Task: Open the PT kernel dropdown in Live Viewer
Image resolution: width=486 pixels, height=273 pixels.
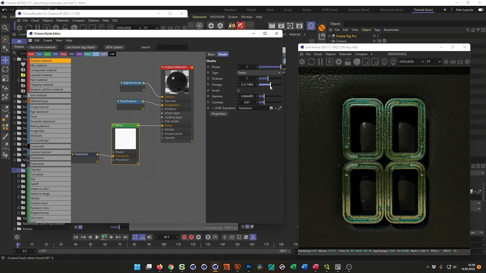Action: 434,61
